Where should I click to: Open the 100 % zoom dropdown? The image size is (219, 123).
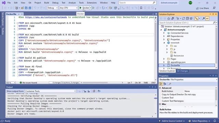tap(11, 83)
